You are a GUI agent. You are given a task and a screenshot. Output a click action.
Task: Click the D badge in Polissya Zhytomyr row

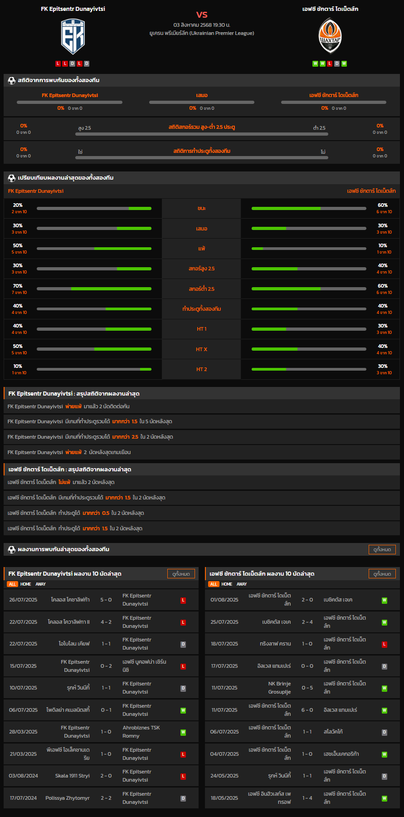pyautogui.click(x=183, y=798)
